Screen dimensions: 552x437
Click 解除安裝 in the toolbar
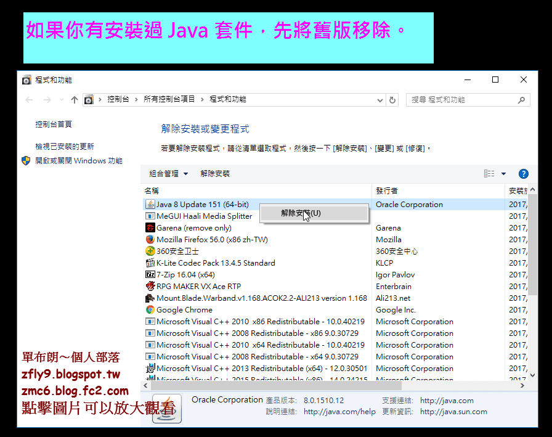(x=215, y=174)
